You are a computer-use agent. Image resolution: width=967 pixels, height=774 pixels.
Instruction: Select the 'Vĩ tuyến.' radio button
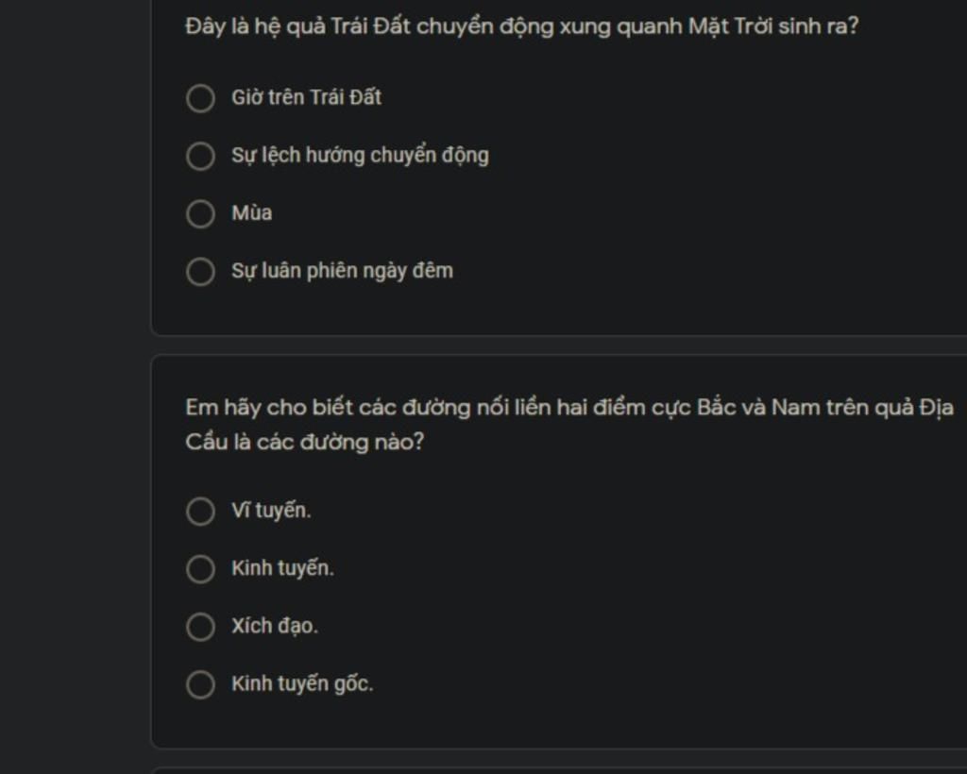pos(200,511)
